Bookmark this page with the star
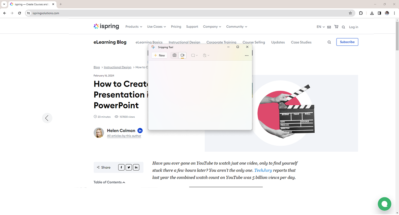 tap(350, 13)
